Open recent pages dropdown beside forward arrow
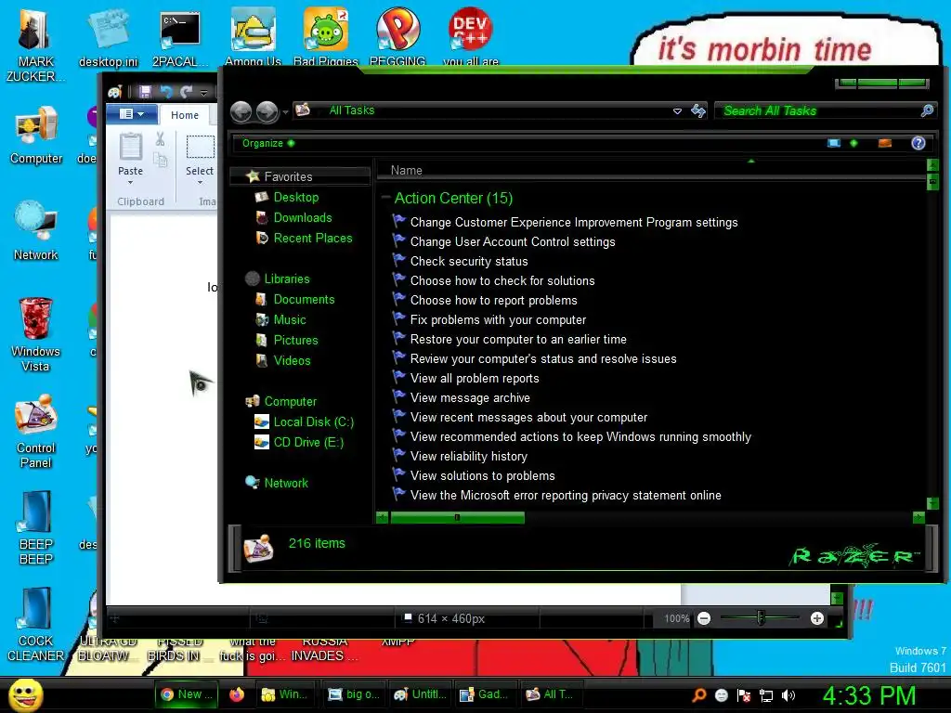 coord(285,112)
